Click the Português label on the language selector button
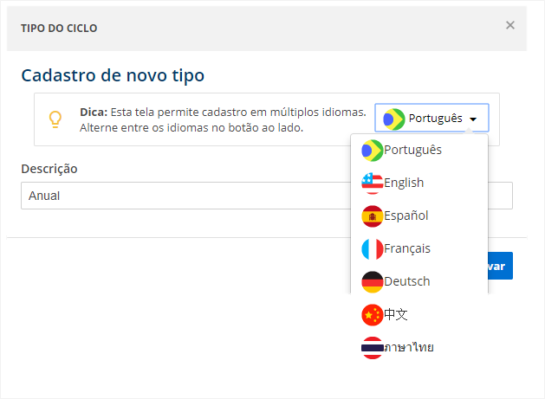The height and width of the screenshot is (399, 545). pos(435,119)
